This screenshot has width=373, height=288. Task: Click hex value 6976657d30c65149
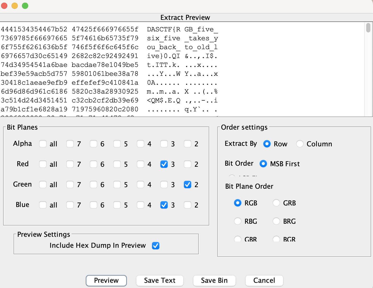tap(34, 56)
